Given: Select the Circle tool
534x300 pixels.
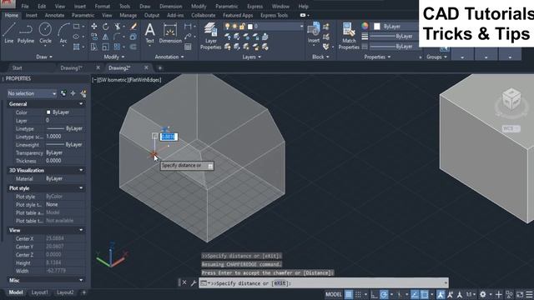Looking at the screenshot, I should 45,33.
